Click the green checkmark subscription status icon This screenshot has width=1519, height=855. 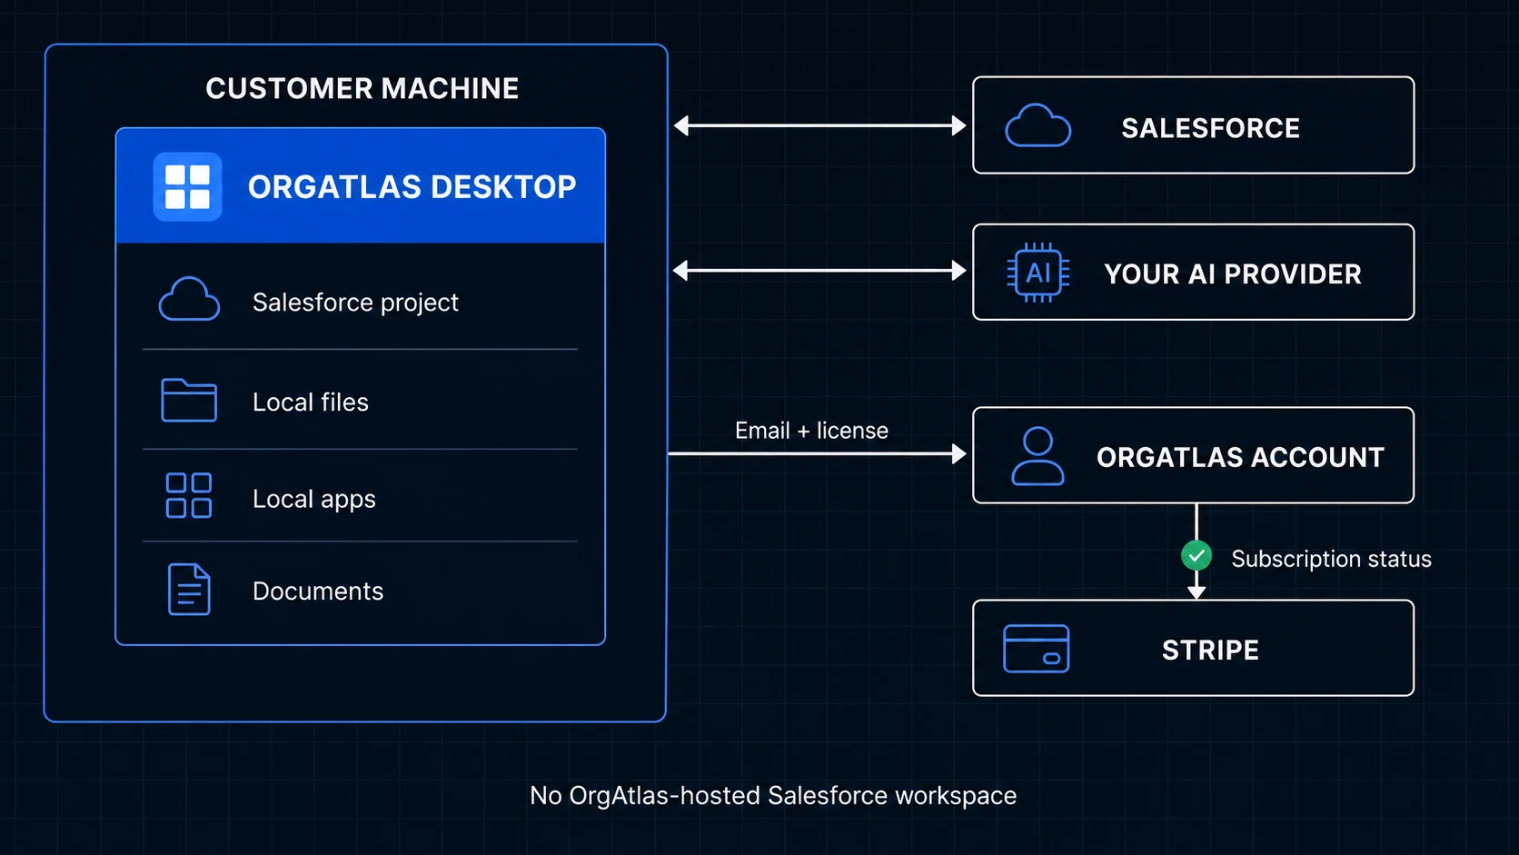click(1196, 555)
